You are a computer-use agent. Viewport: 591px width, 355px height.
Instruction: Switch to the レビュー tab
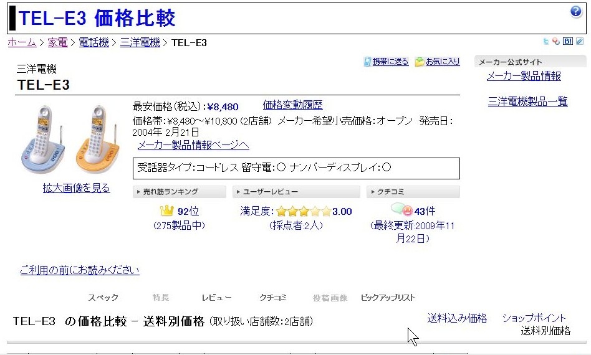(217, 298)
